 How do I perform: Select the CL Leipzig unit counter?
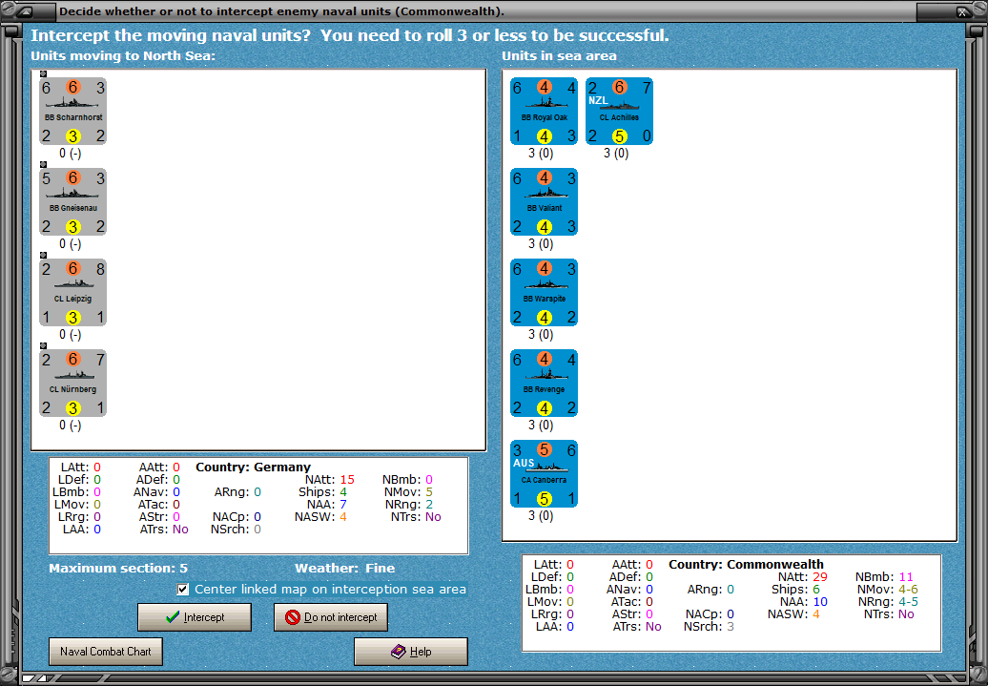pos(72,293)
